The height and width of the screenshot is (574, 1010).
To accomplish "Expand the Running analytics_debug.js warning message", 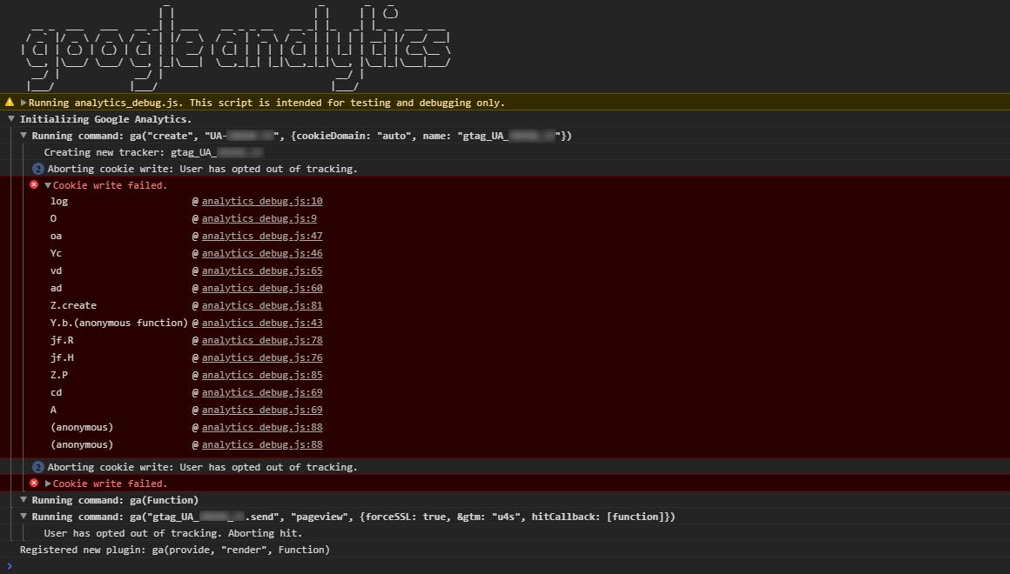I will coord(24,103).
